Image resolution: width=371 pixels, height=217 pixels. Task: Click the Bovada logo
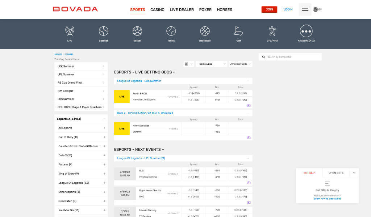75,9
